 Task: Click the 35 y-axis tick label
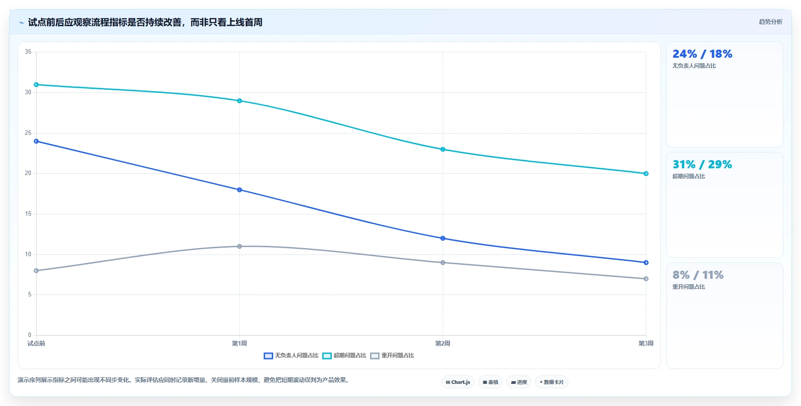click(x=28, y=52)
